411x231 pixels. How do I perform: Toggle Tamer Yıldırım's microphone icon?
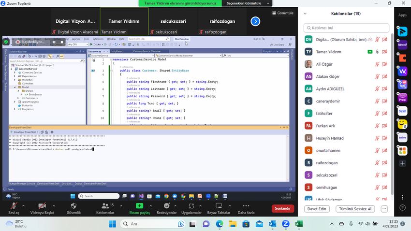(377, 52)
